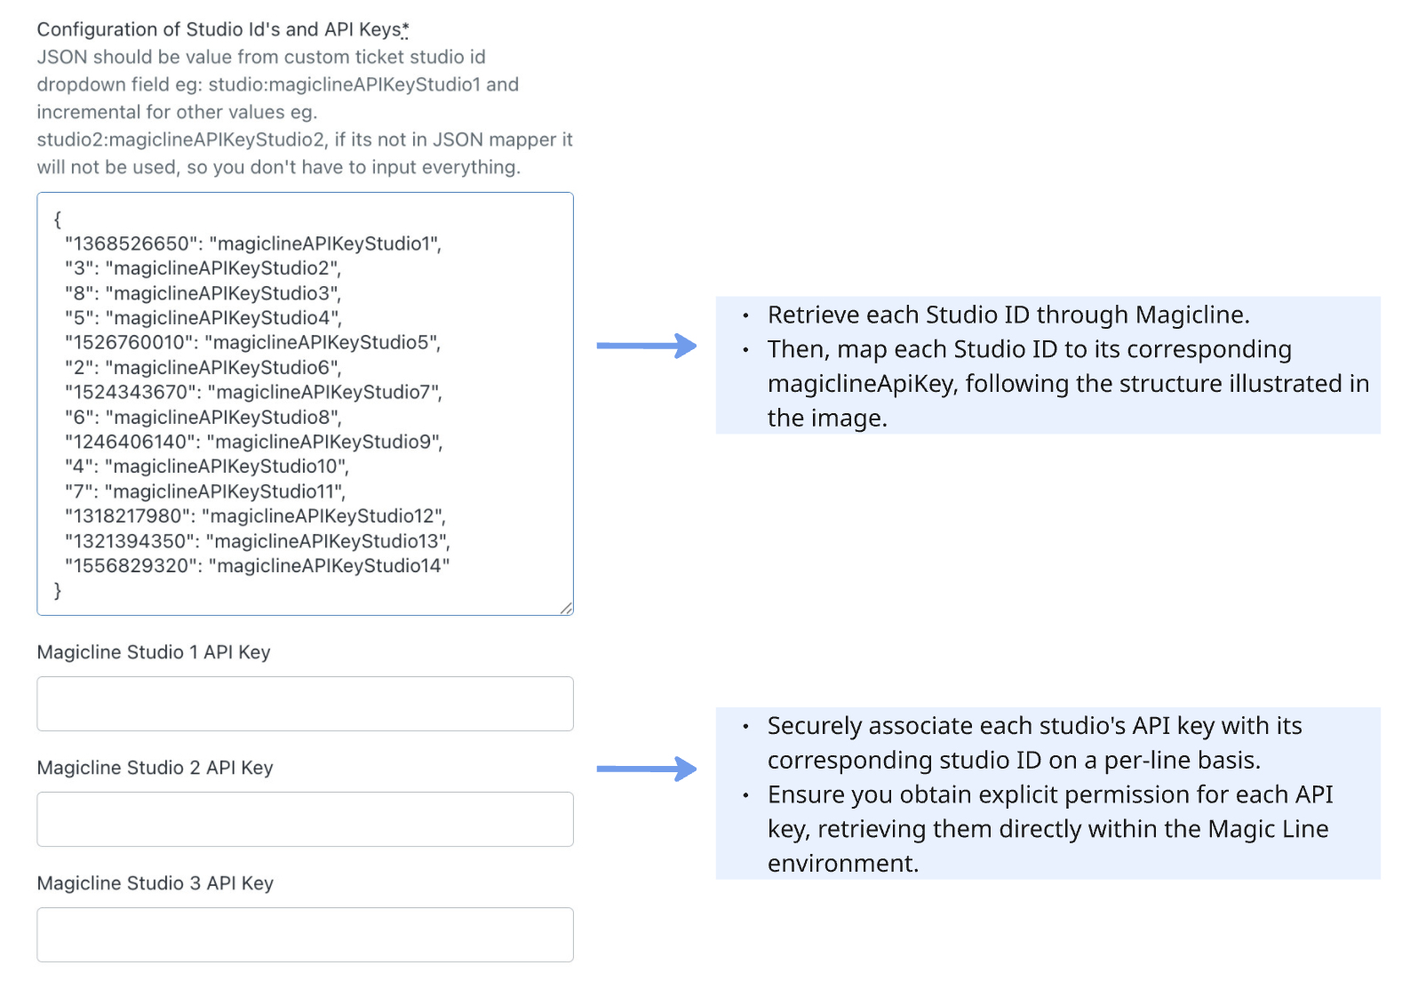Click the JSON line "4": "magiclineAPIKeyStudio10"

tap(207, 467)
